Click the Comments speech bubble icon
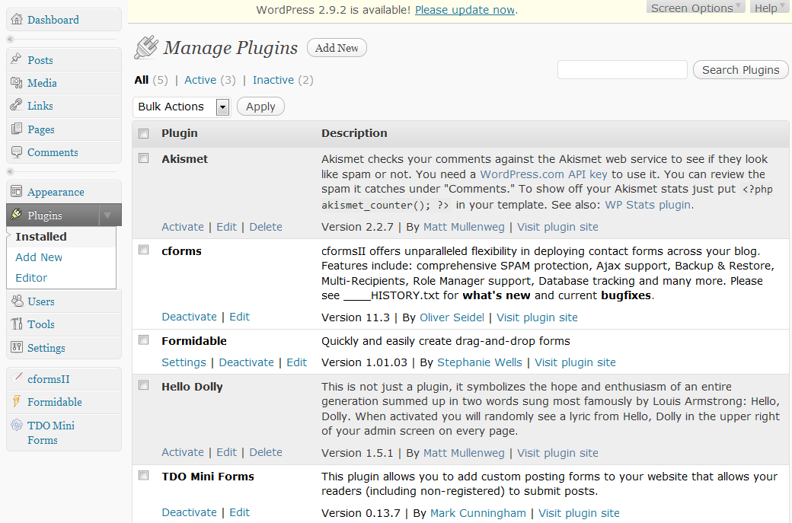Image resolution: width=792 pixels, height=523 pixels. (17, 152)
